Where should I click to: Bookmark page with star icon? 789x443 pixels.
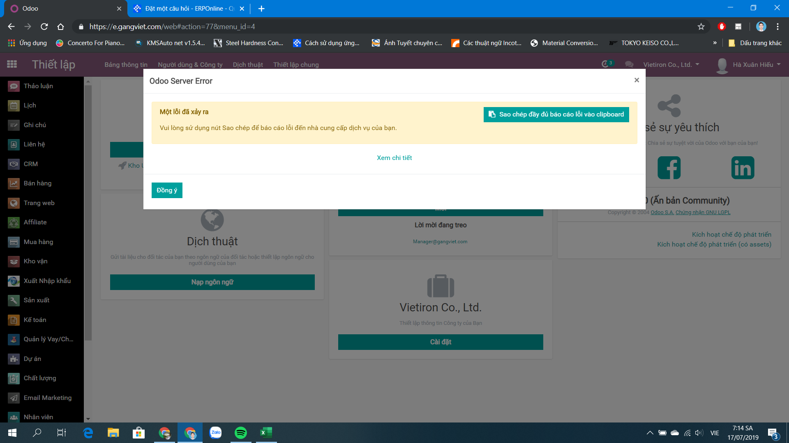701,27
